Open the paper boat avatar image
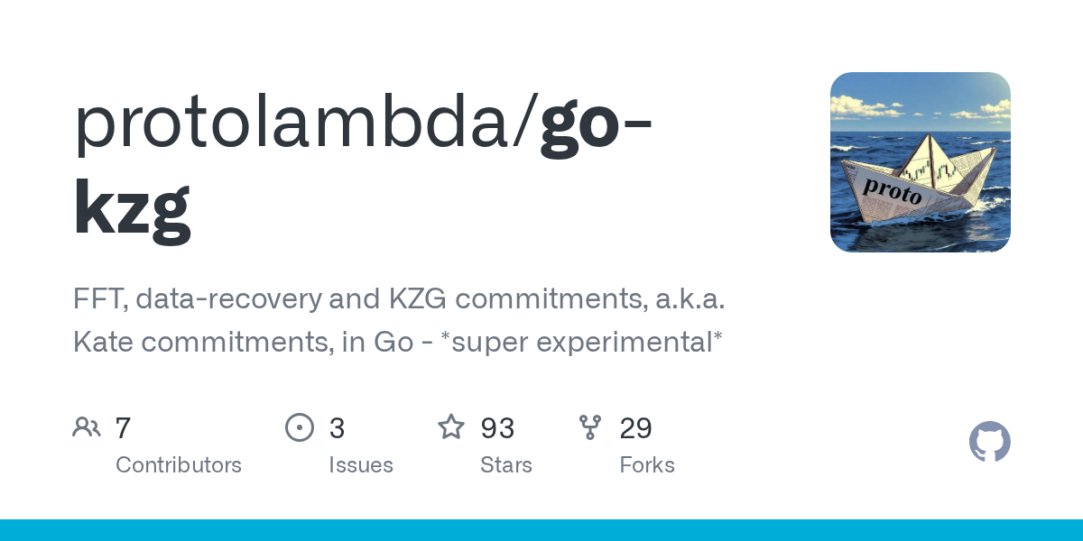This screenshot has height=541, width=1083. [x=920, y=161]
